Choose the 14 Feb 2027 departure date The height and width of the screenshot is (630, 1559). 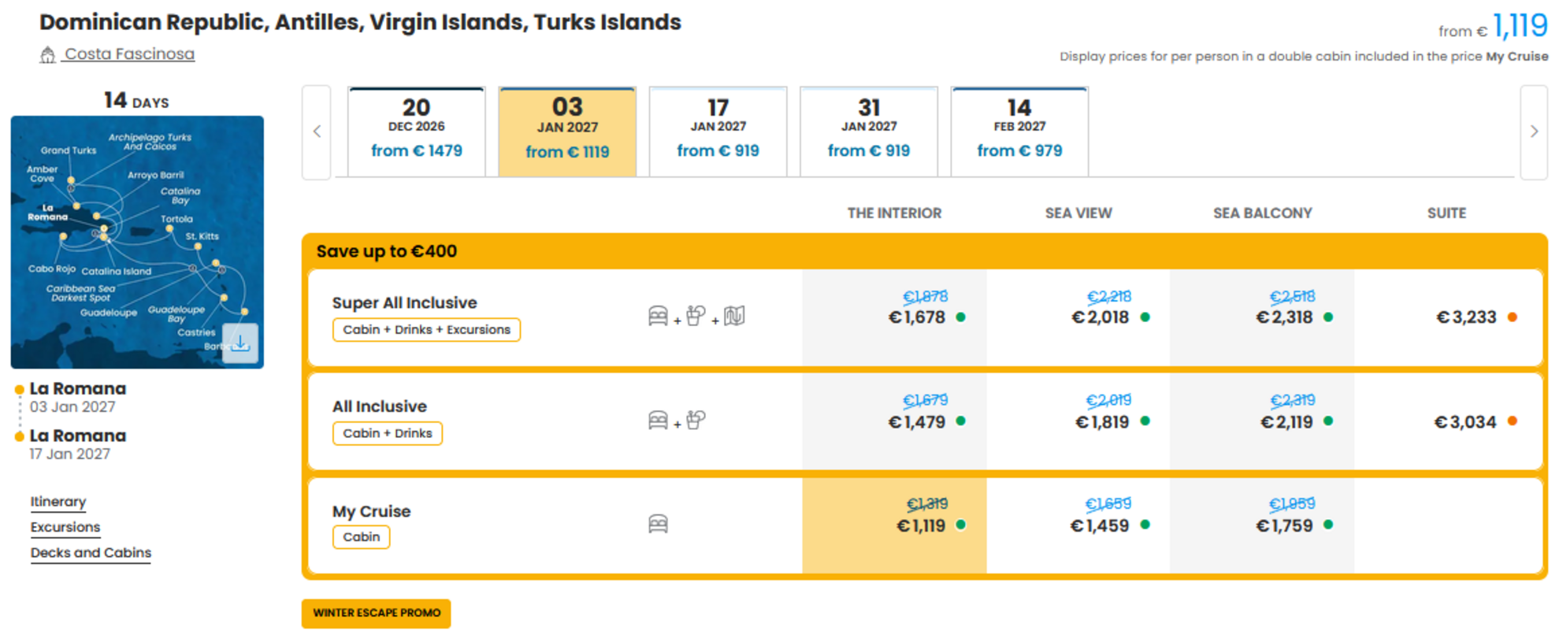point(1019,132)
